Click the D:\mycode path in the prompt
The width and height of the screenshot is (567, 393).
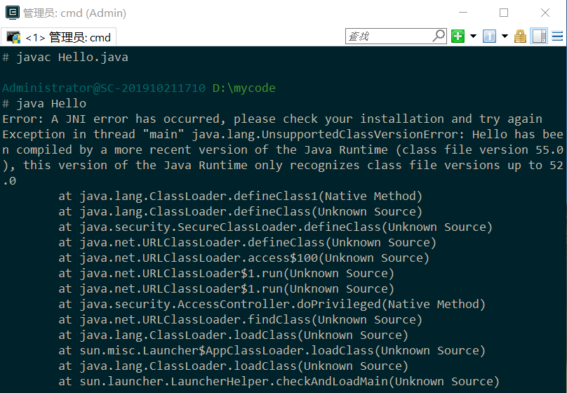(x=244, y=88)
